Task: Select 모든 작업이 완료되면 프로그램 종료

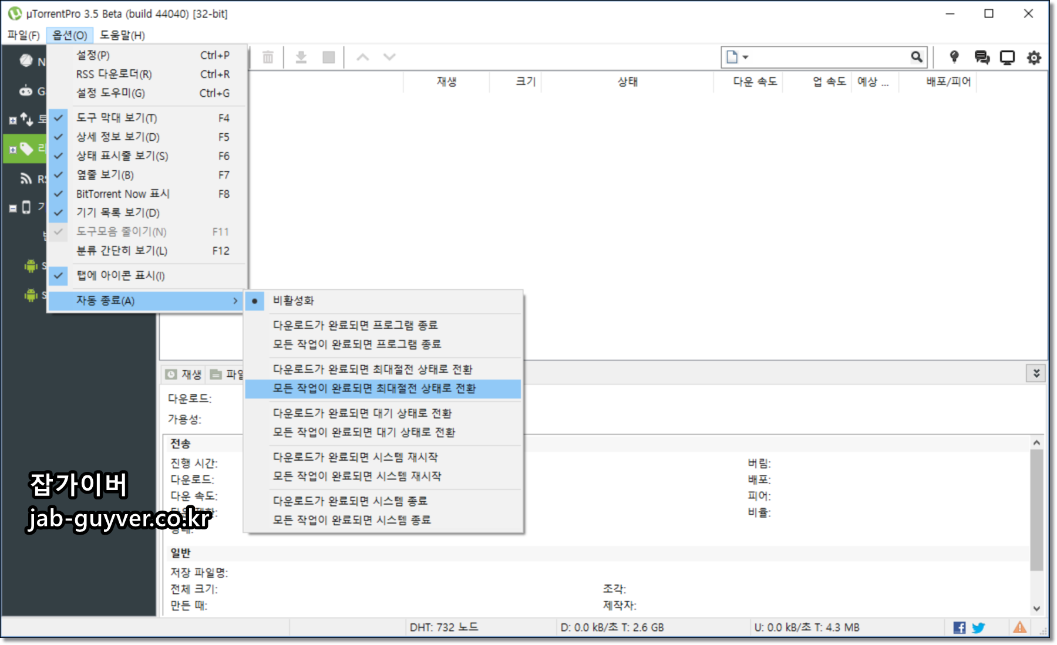Action: [x=383, y=344]
